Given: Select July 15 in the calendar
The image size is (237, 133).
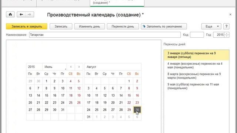Looking at the screenshot, I should pyautogui.click(x=46, y=95).
